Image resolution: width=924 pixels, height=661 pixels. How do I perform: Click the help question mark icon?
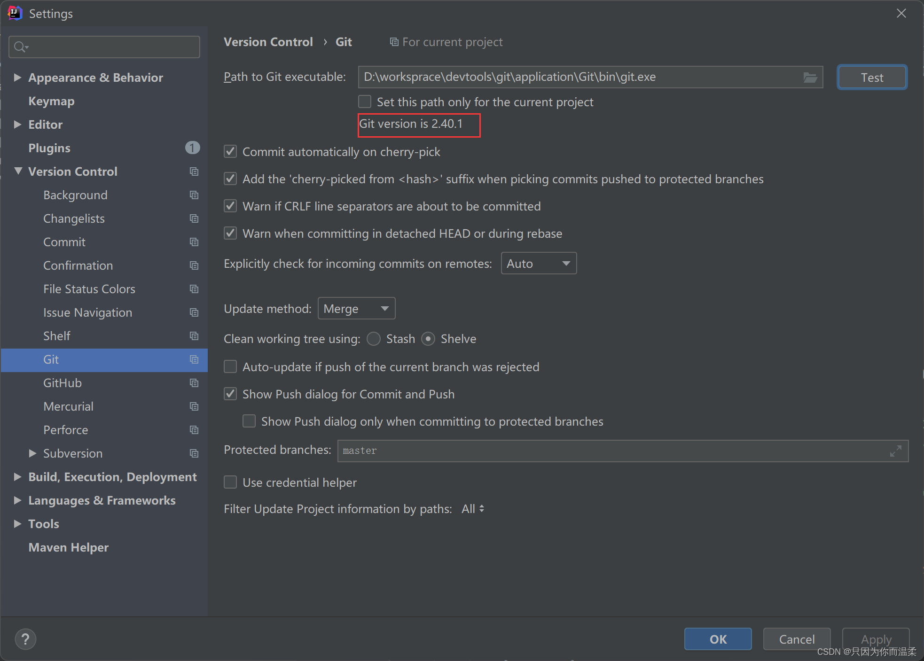point(25,639)
